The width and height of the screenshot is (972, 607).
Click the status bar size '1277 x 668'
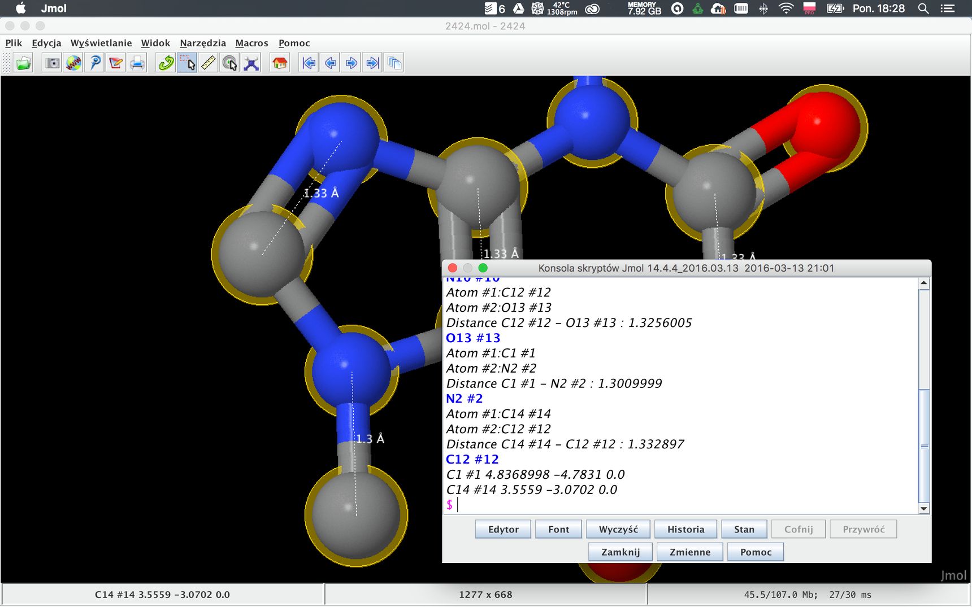pos(485,595)
